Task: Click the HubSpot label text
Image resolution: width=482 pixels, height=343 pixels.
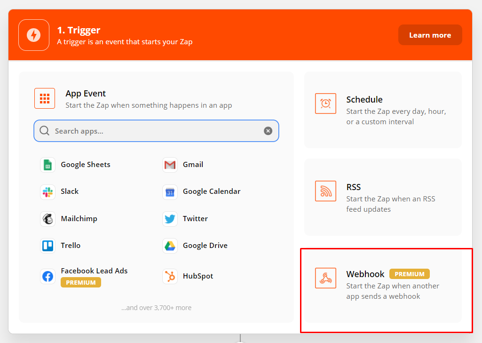Action: (x=198, y=276)
